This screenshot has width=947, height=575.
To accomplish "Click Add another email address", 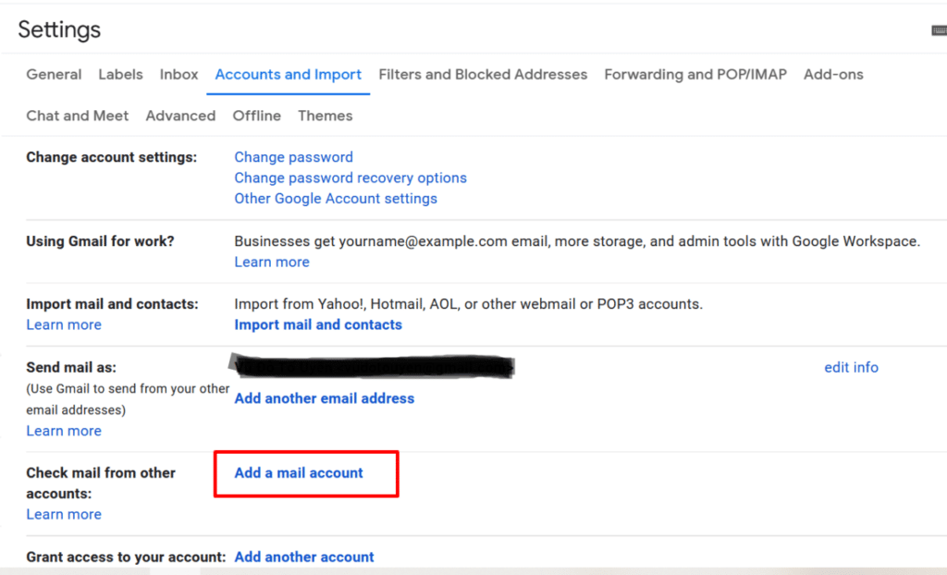I will tap(324, 398).
